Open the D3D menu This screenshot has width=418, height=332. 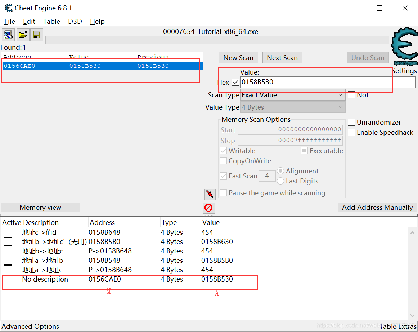pyautogui.click(x=75, y=21)
